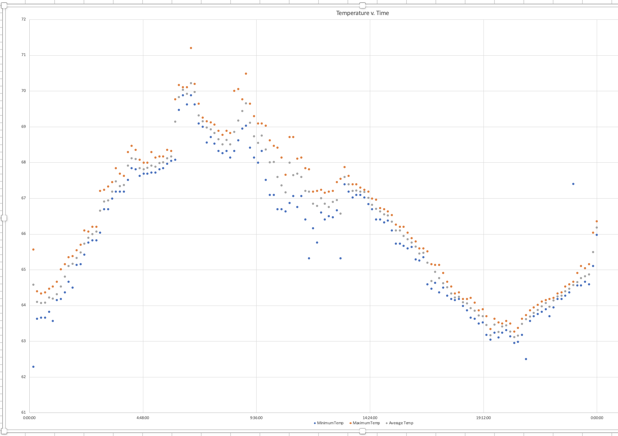Click the orange MaximumTemp legend marker
Screen dimensions: 618x436
pyautogui.click(x=350, y=423)
